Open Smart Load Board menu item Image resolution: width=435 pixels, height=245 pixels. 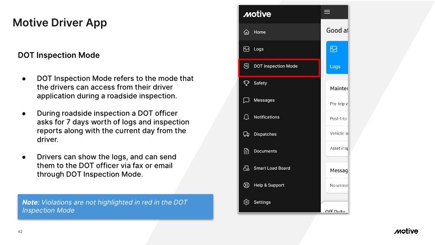pos(280,168)
